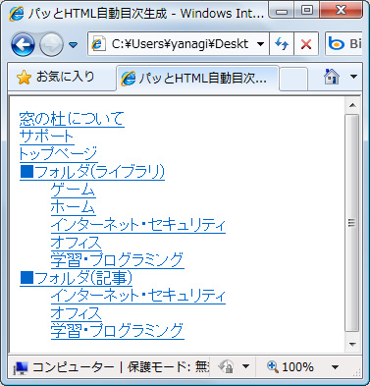The height and width of the screenshot is (386, 370).
Task: Open インターネット・セキュリティ under フォルダ(記事)
Action: point(138,296)
